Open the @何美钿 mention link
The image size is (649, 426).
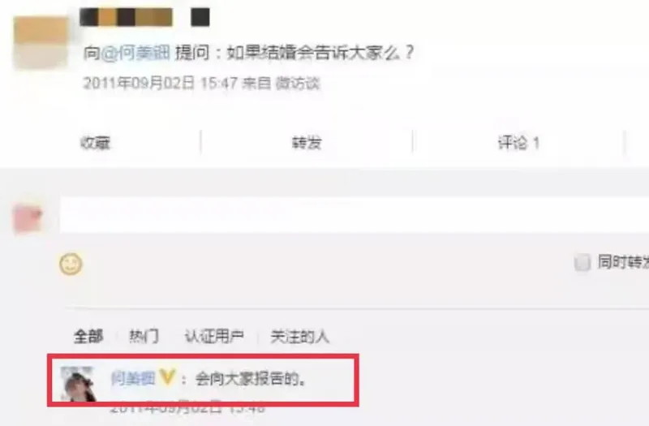[x=135, y=53]
